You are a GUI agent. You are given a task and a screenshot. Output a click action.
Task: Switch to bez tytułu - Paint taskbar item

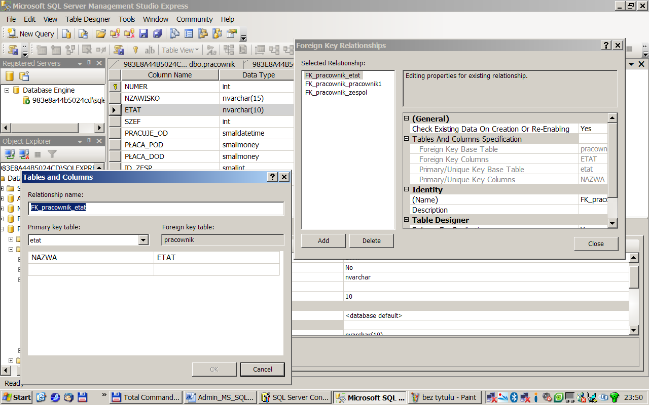click(x=445, y=397)
